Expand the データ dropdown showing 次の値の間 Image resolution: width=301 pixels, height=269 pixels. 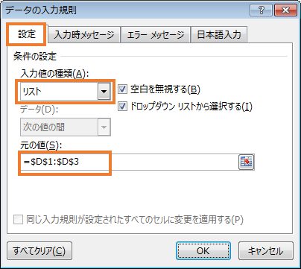click(x=104, y=127)
